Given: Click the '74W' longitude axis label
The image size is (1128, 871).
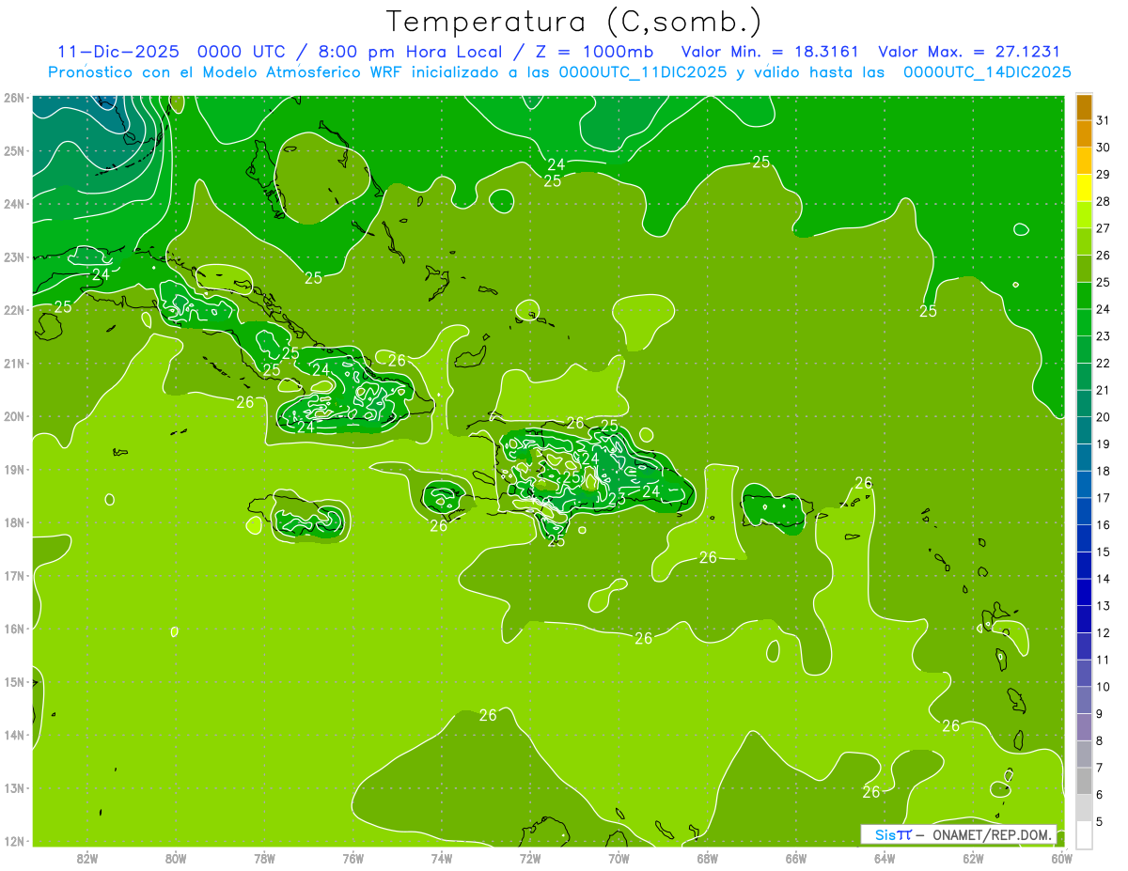Looking at the screenshot, I should pos(441,857).
